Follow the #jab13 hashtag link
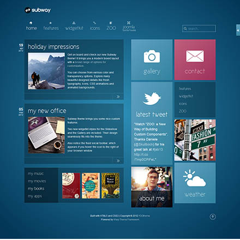Viewport: 240px width, 240px height. [158, 149]
